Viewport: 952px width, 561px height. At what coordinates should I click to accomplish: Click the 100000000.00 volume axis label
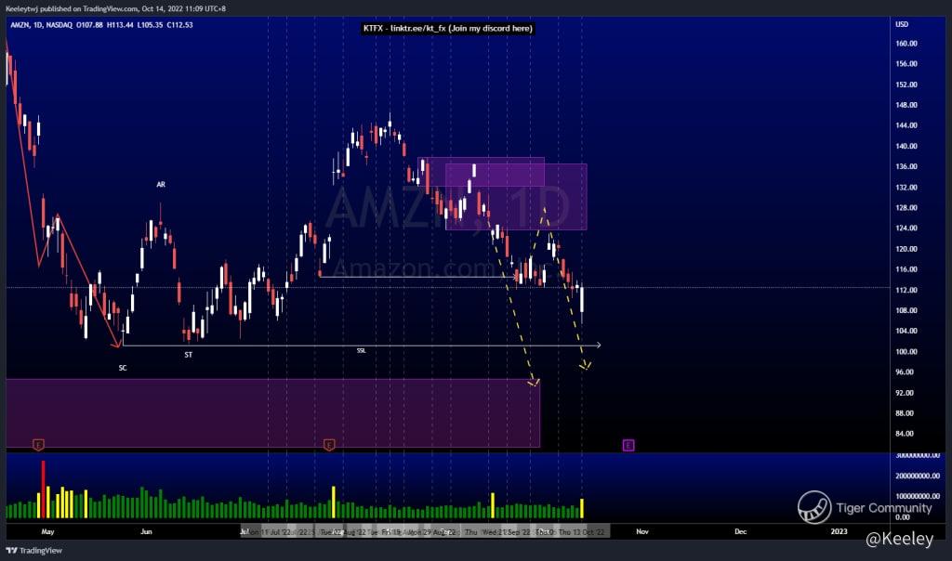pos(918,496)
